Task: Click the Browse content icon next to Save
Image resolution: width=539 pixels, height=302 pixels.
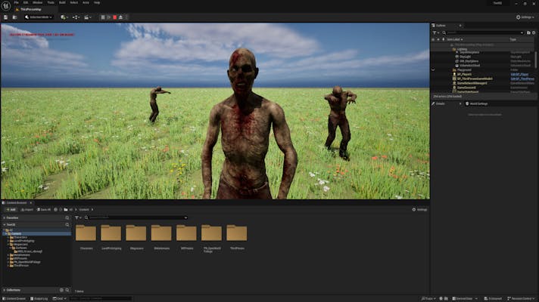Action: click(x=15, y=17)
